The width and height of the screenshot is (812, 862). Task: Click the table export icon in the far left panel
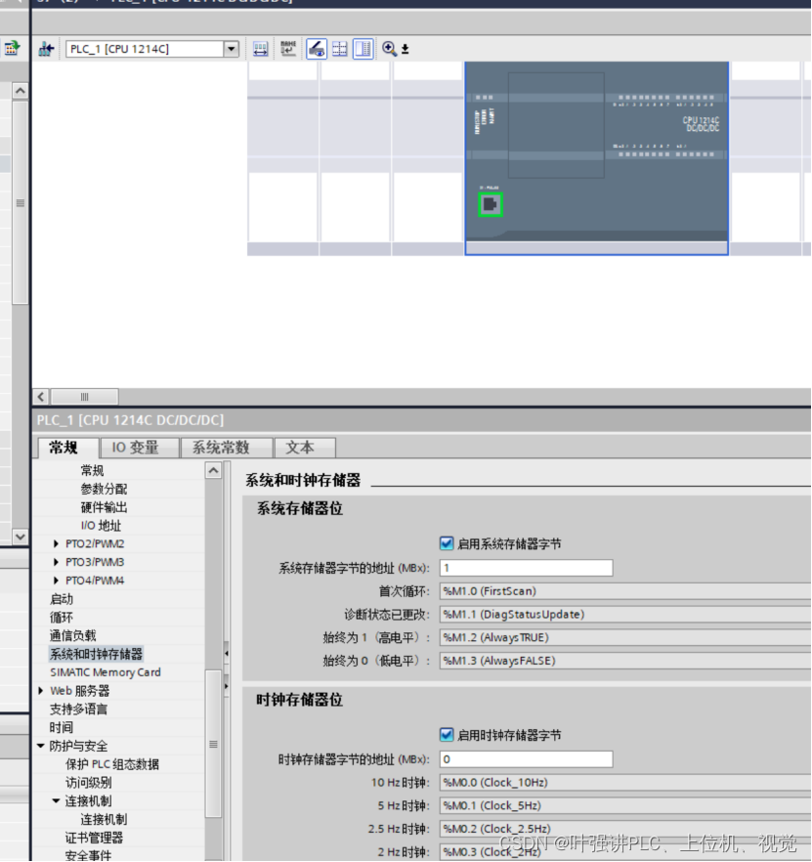click(x=12, y=49)
